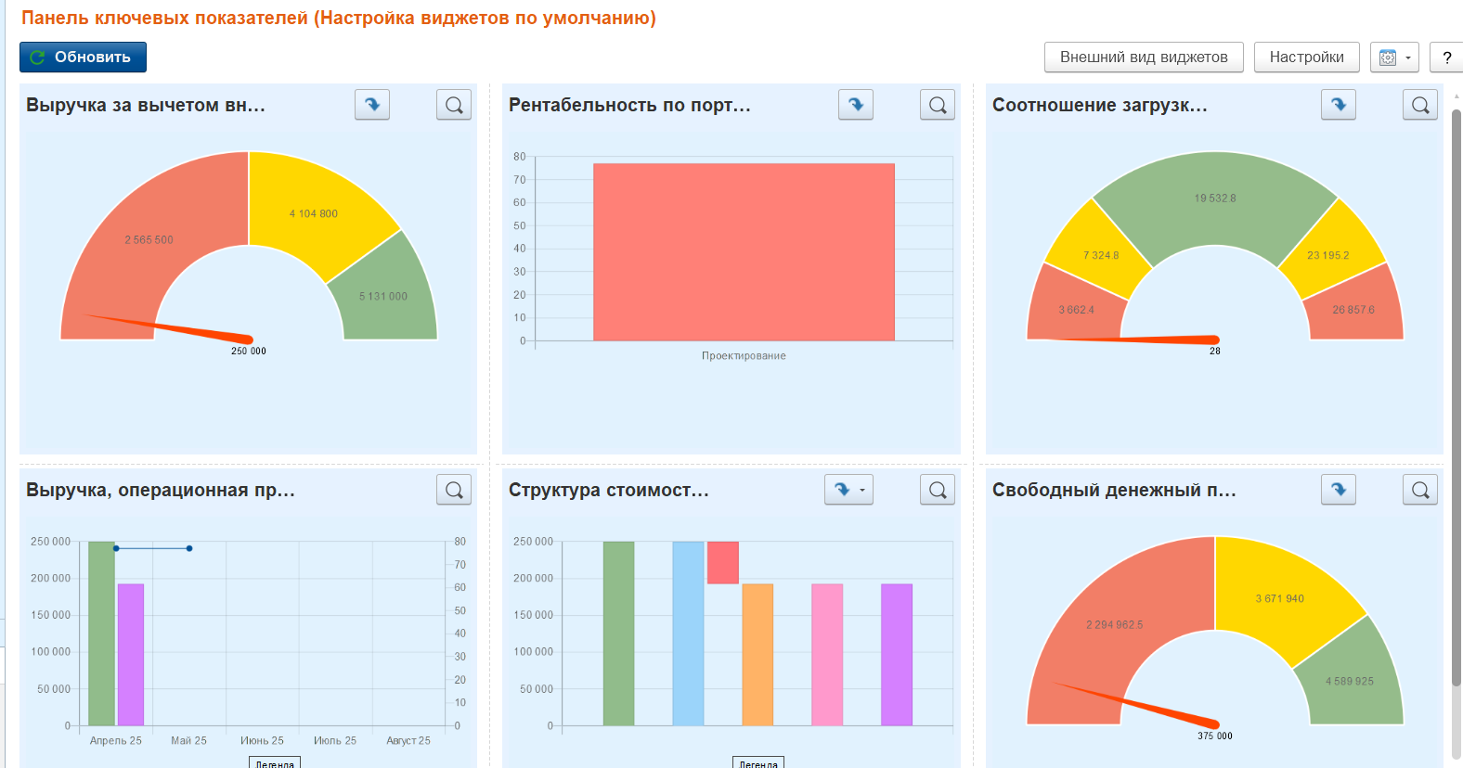
Task: Click the green 4 589 925 gauge segment
Action: tap(1350, 681)
